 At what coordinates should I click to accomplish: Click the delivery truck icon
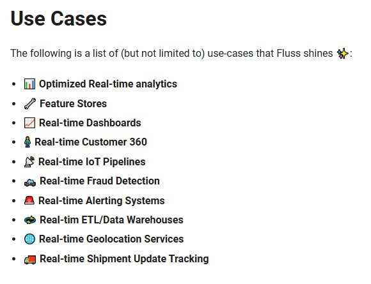click(30, 260)
